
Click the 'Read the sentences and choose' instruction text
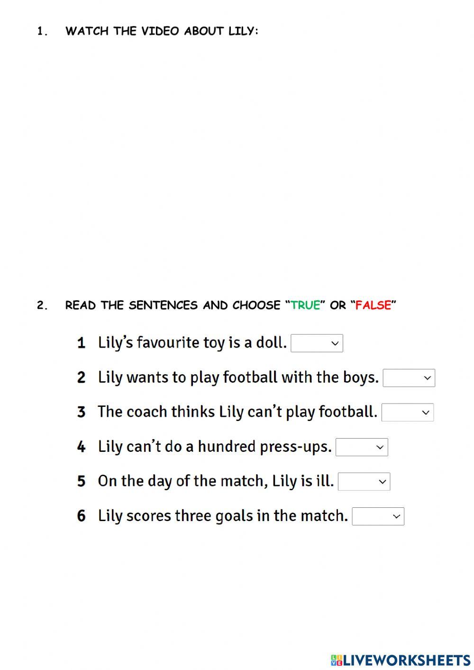(173, 305)
